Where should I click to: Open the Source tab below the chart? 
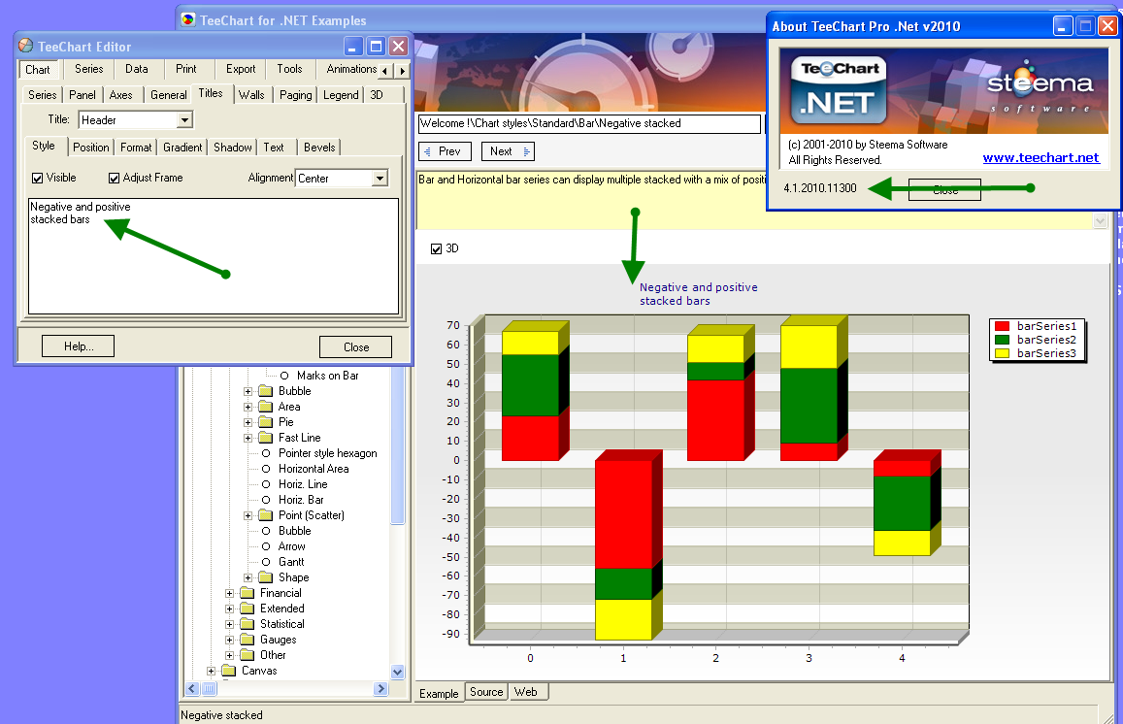[x=486, y=692]
